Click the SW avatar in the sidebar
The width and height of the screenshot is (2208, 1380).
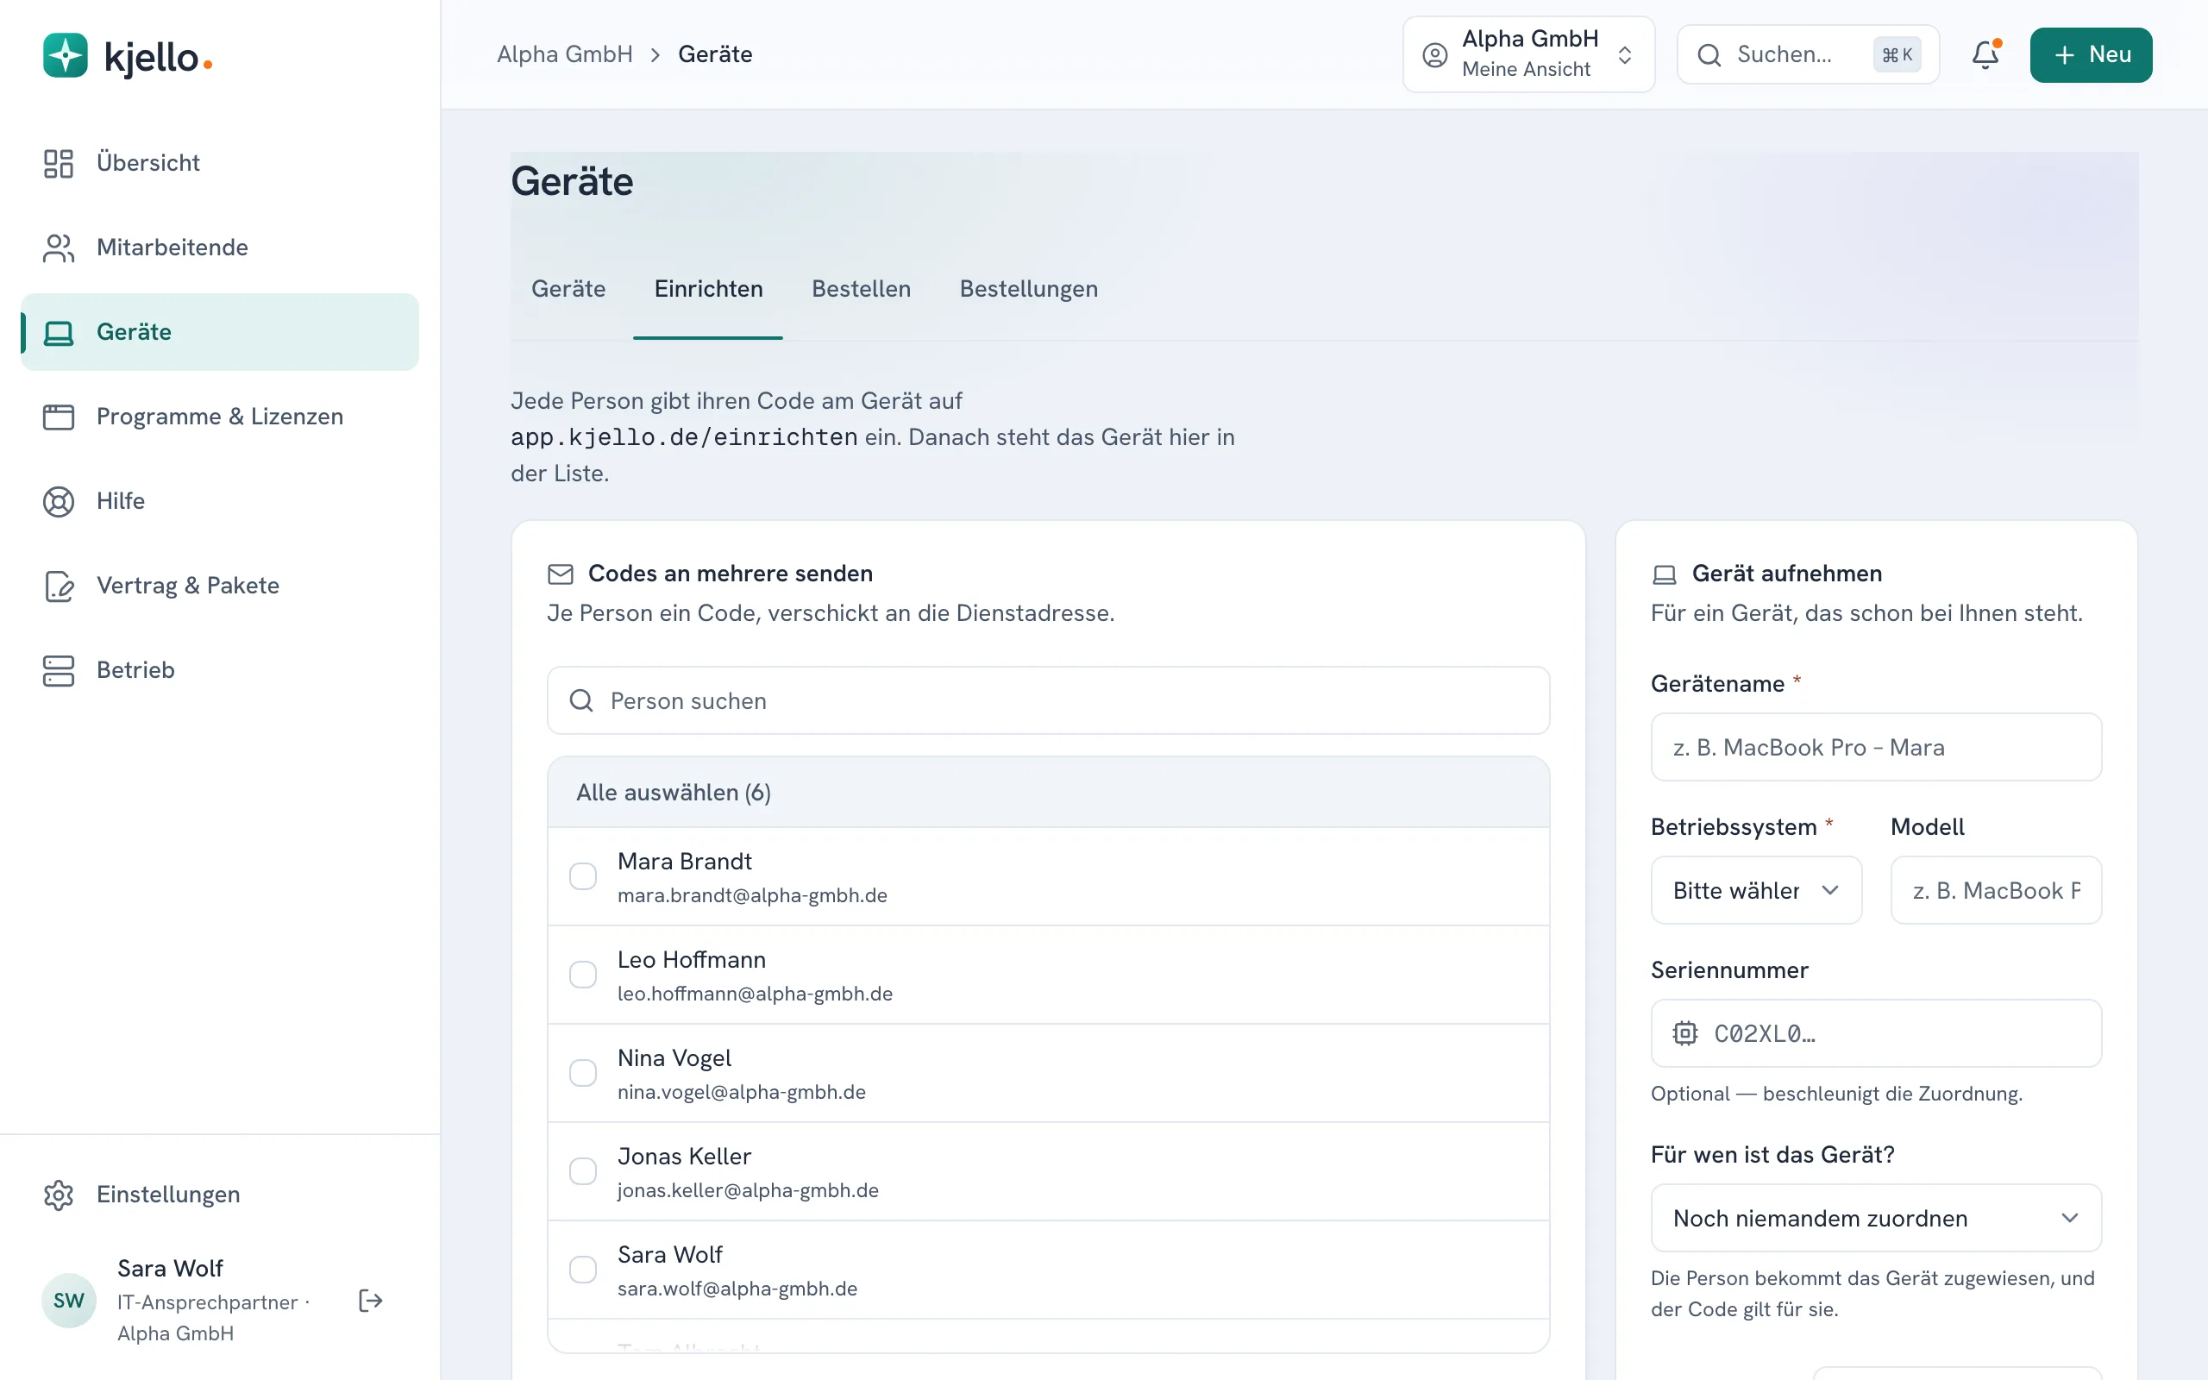[x=68, y=1301]
